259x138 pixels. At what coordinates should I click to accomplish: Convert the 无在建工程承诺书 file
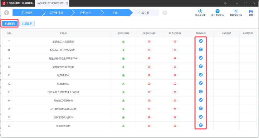pos(201,100)
